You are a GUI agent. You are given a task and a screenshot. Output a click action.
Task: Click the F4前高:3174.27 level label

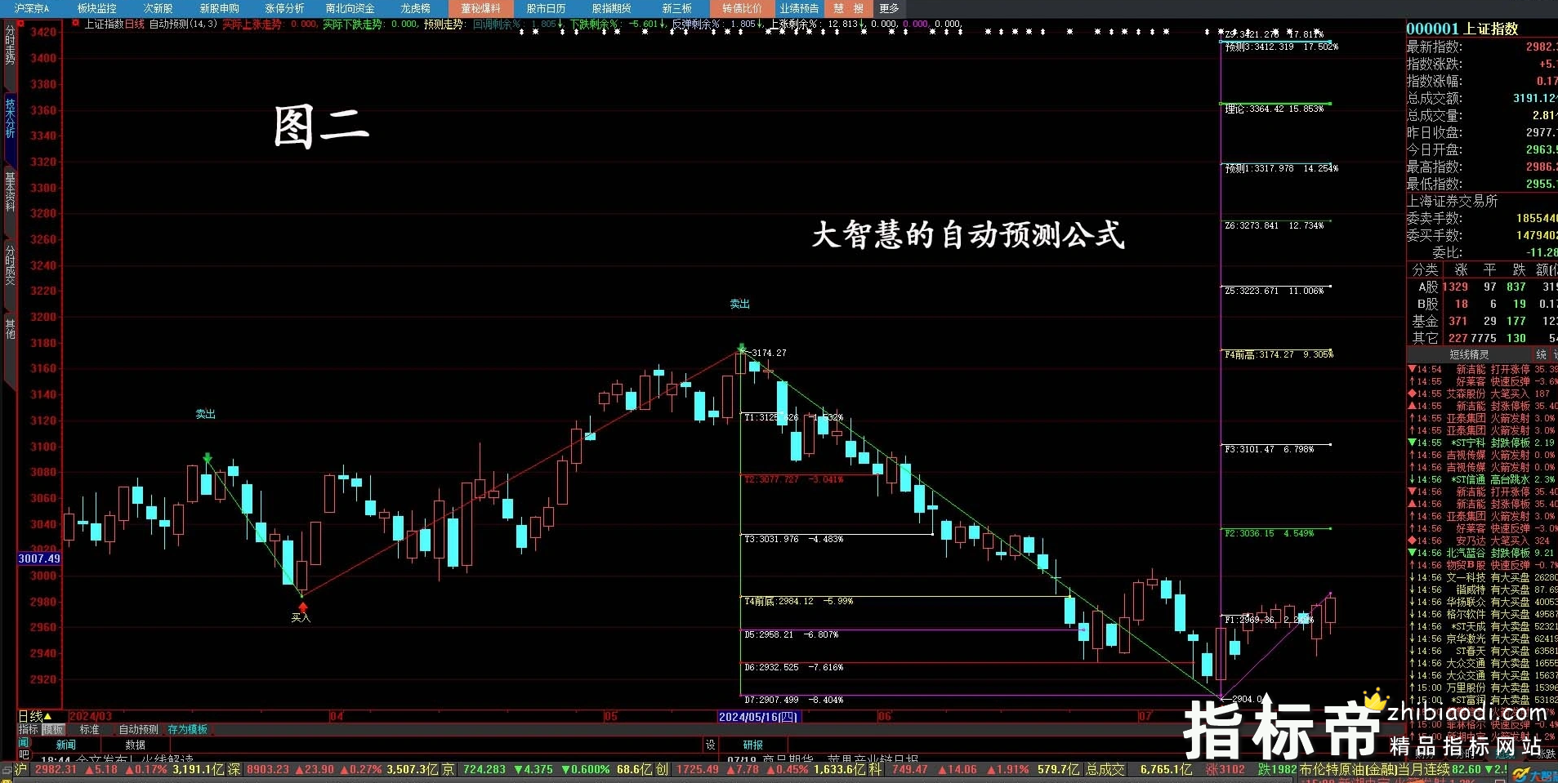pos(1279,354)
